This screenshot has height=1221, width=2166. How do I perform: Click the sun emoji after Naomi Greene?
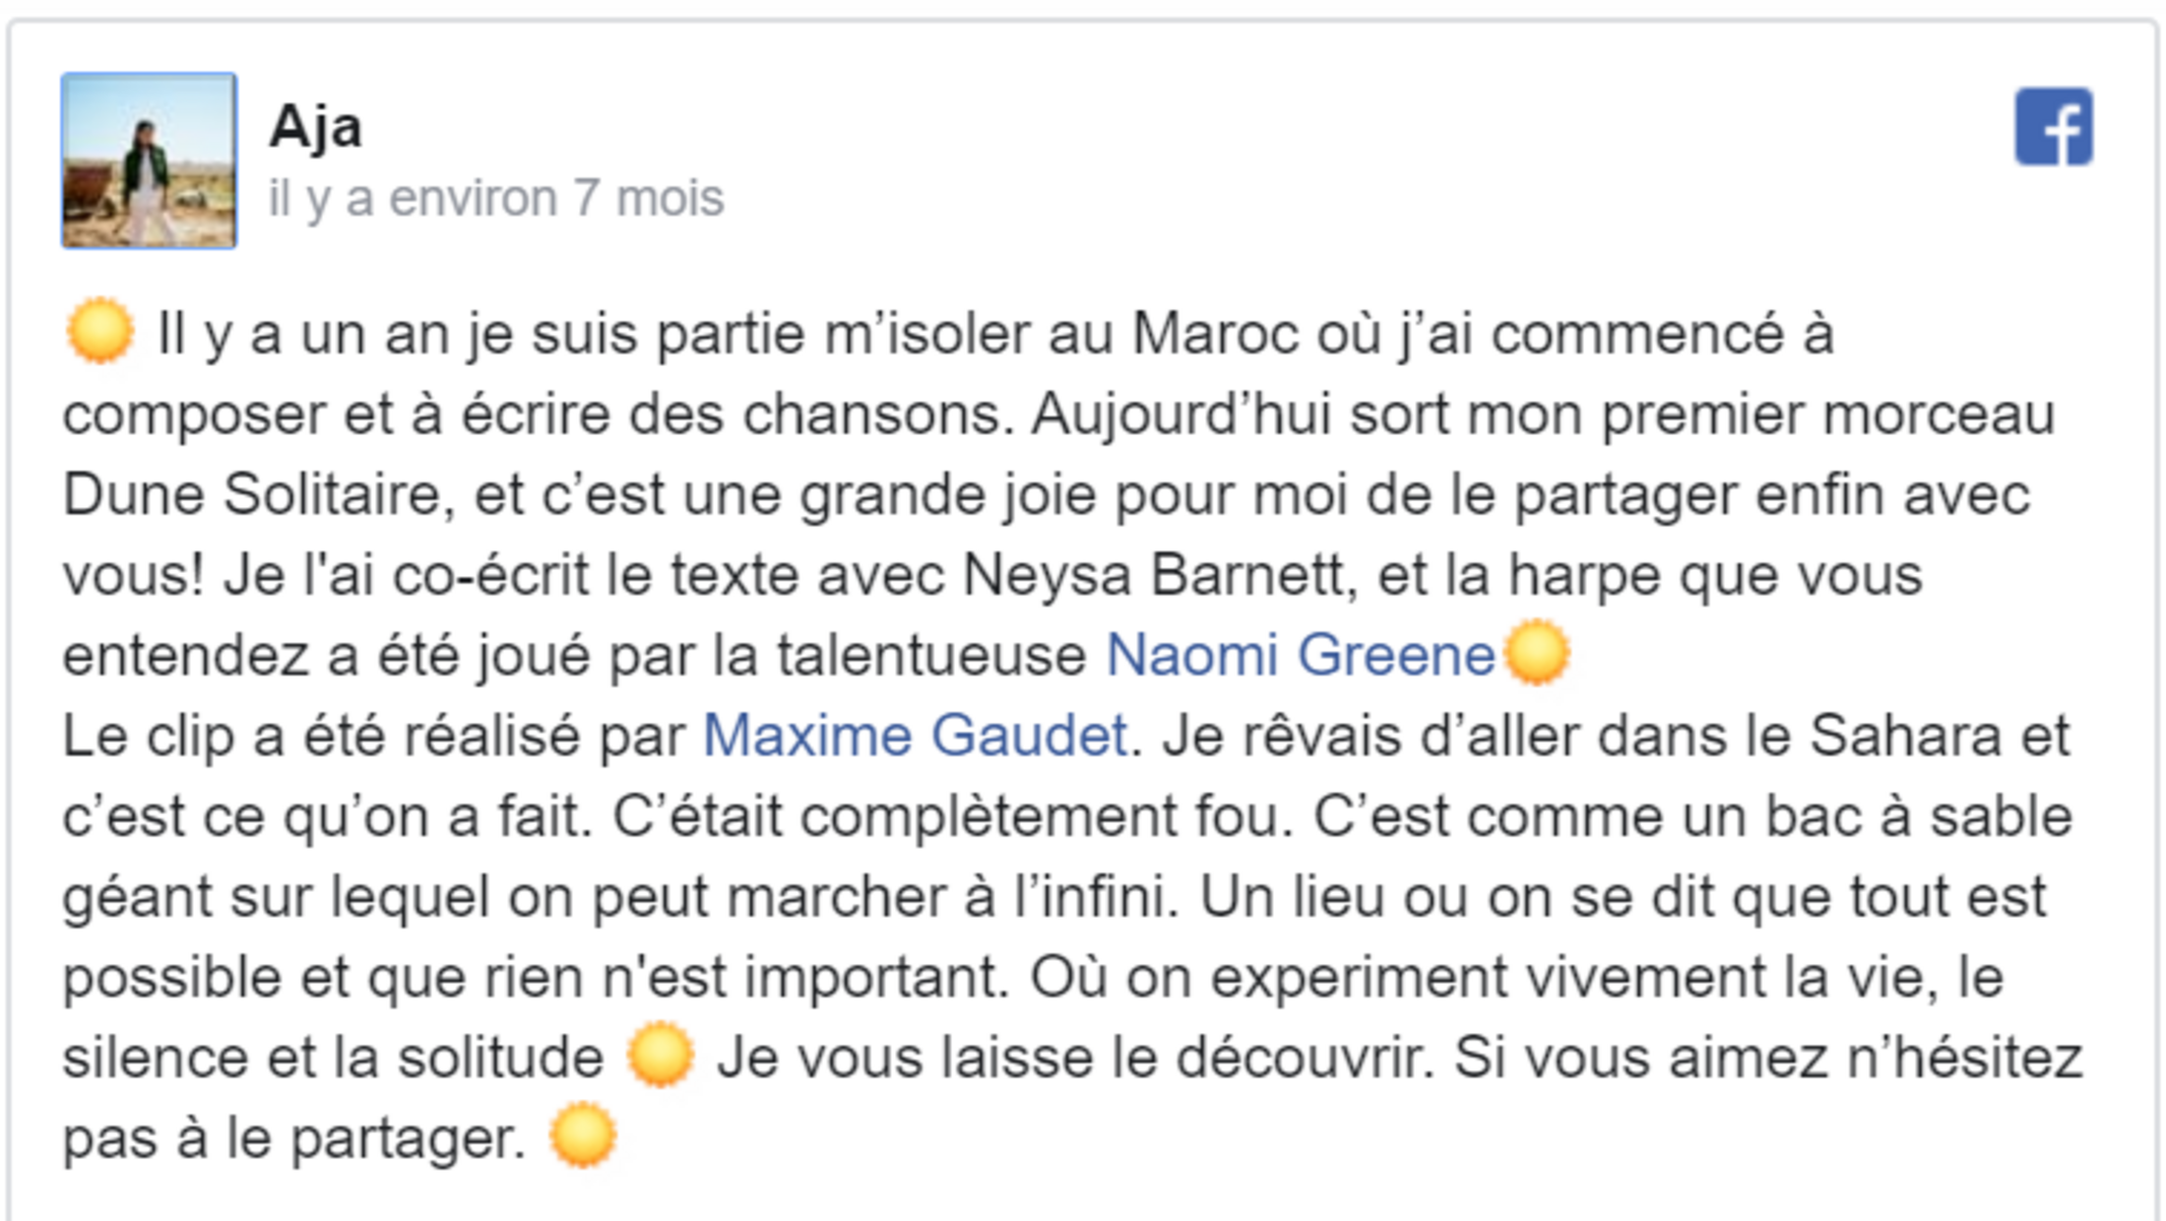pyautogui.click(x=1537, y=652)
